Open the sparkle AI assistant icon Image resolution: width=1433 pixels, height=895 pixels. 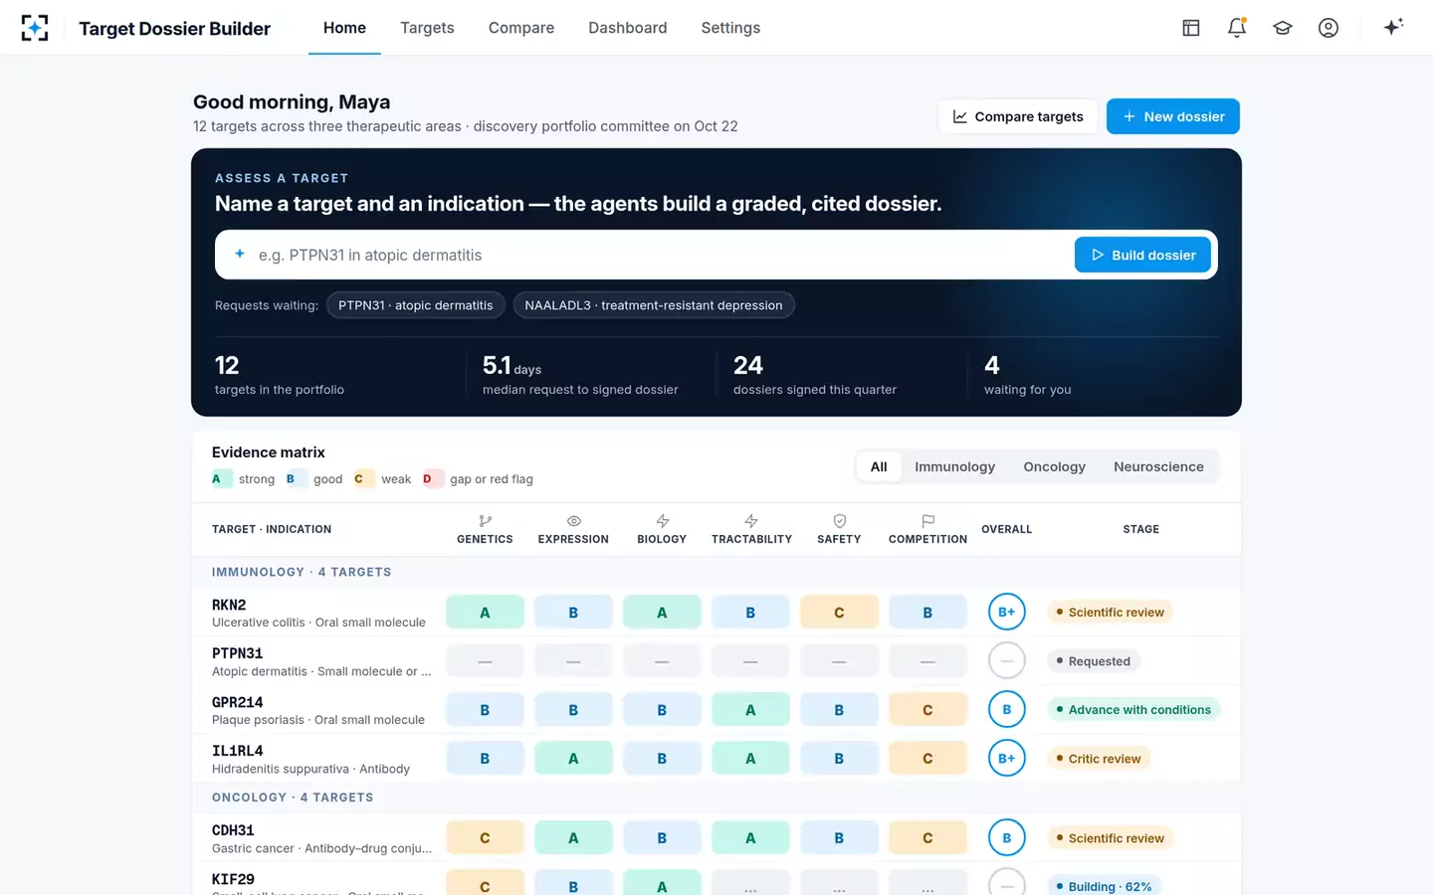(x=1393, y=27)
